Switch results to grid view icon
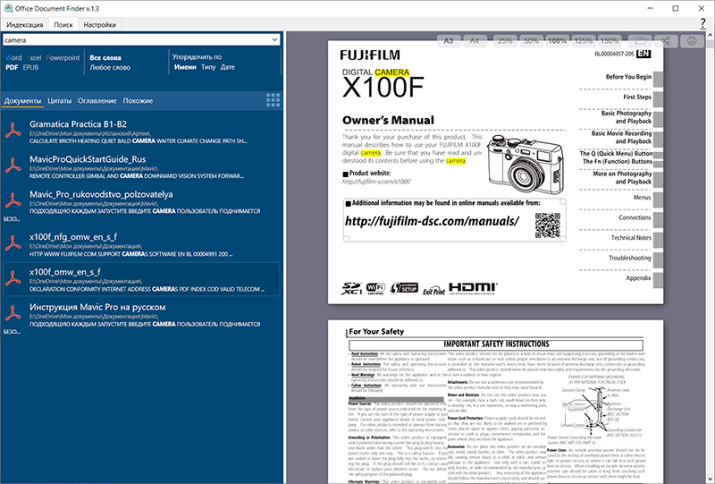 coord(273,100)
